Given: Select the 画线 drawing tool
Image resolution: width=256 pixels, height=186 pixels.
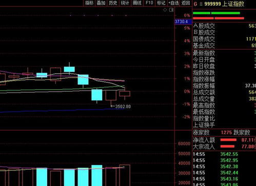Looking at the screenshot, I should (x=137, y=3).
